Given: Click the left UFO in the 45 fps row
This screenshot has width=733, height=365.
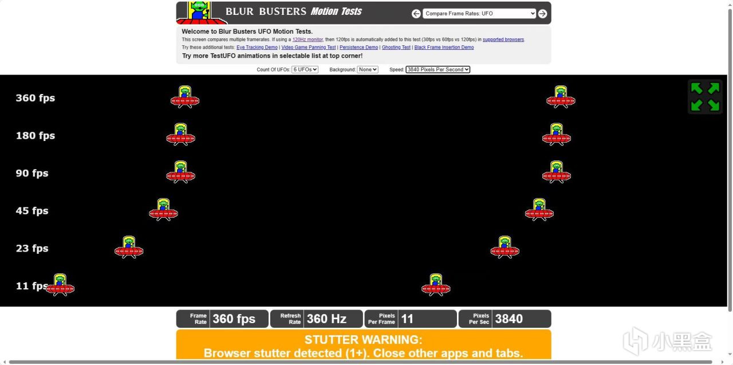Looking at the screenshot, I should coord(163,210).
